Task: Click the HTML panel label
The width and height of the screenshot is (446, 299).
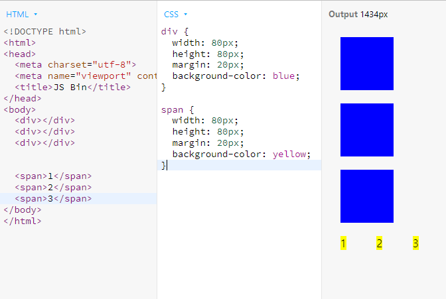Action: pos(17,14)
